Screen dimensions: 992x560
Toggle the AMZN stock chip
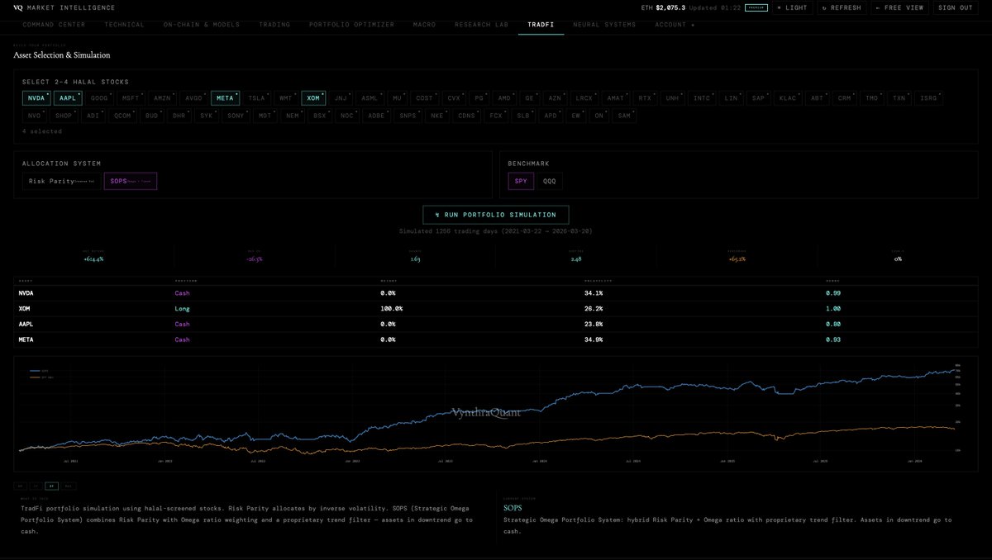coord(162,98)
